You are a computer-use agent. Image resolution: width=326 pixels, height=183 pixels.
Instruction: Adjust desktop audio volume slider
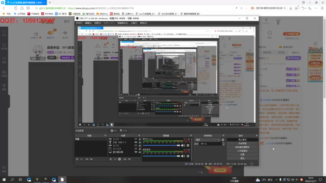click(161, 156)
